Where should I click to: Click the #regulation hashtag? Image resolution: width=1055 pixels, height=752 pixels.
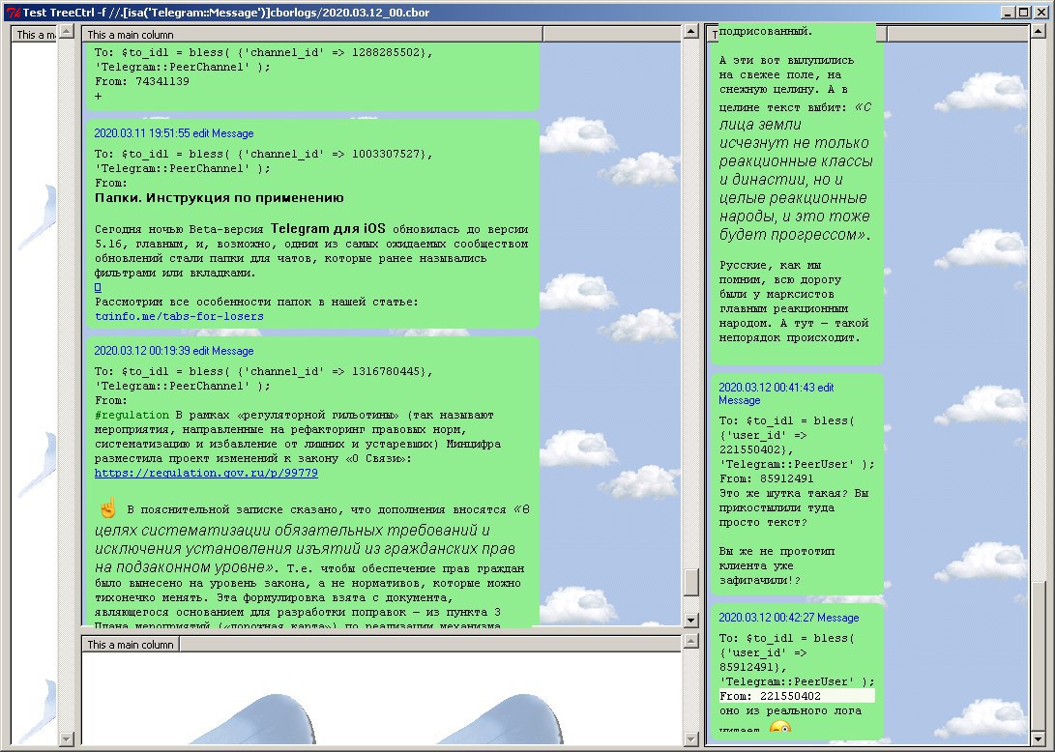point(132,415)
